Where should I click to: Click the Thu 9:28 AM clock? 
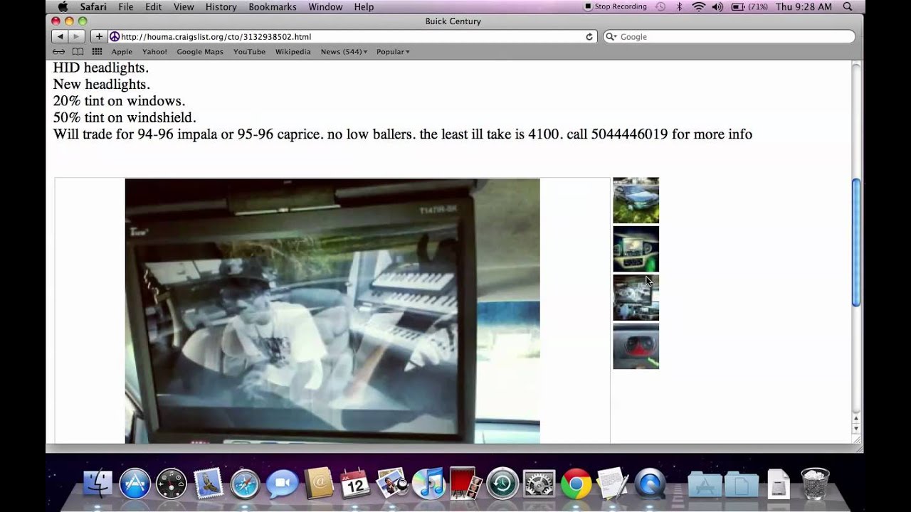804,7
